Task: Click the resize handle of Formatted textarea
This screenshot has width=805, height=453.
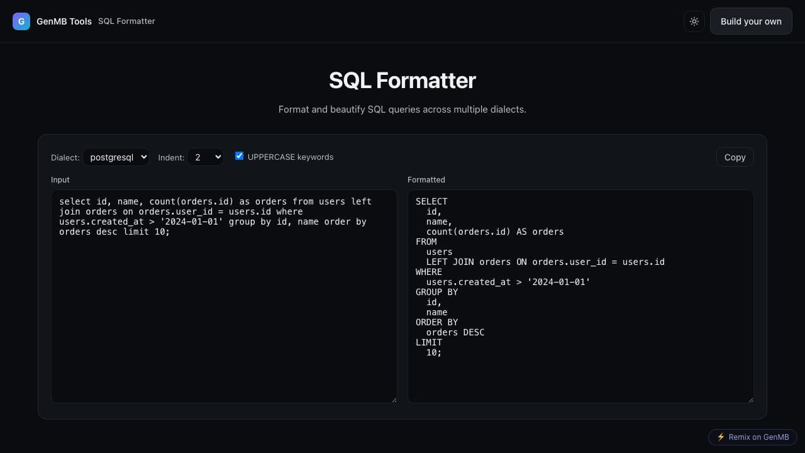Action: pos(750,399)
